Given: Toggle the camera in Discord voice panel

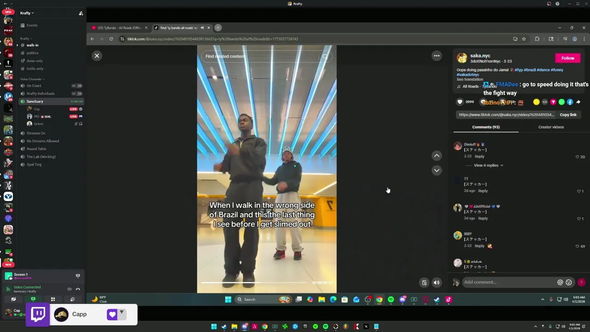Looking at the screenshot, I should (x=13, y=299).
